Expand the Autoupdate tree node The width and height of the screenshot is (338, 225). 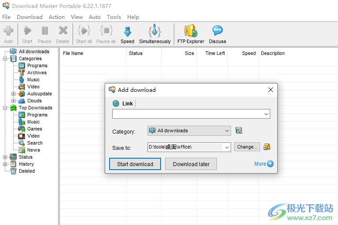13,94
